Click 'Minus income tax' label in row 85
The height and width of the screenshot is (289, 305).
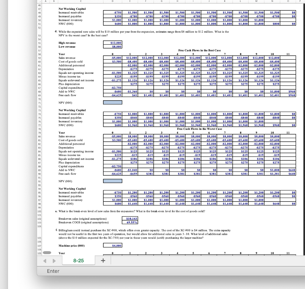pyautogui.click(x=69, y=155)
